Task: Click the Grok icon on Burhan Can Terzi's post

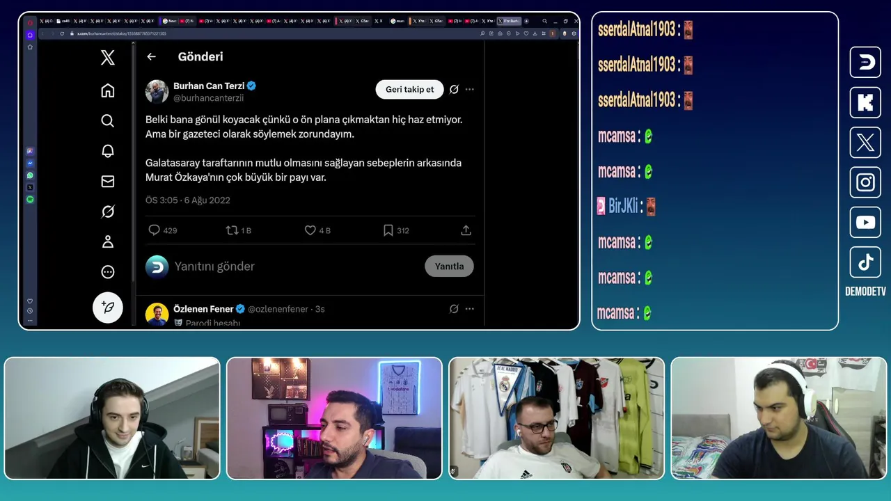Action: (x=454, y=89)
